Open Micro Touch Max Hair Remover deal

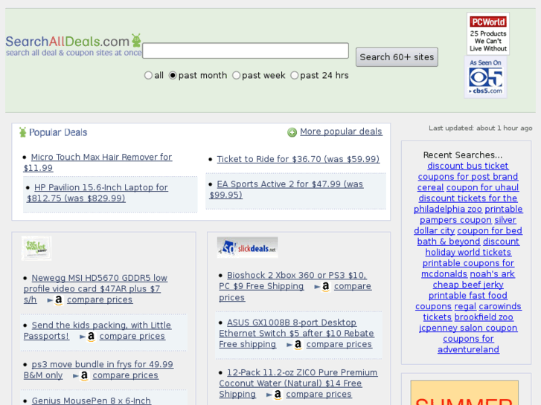point(97,162)
